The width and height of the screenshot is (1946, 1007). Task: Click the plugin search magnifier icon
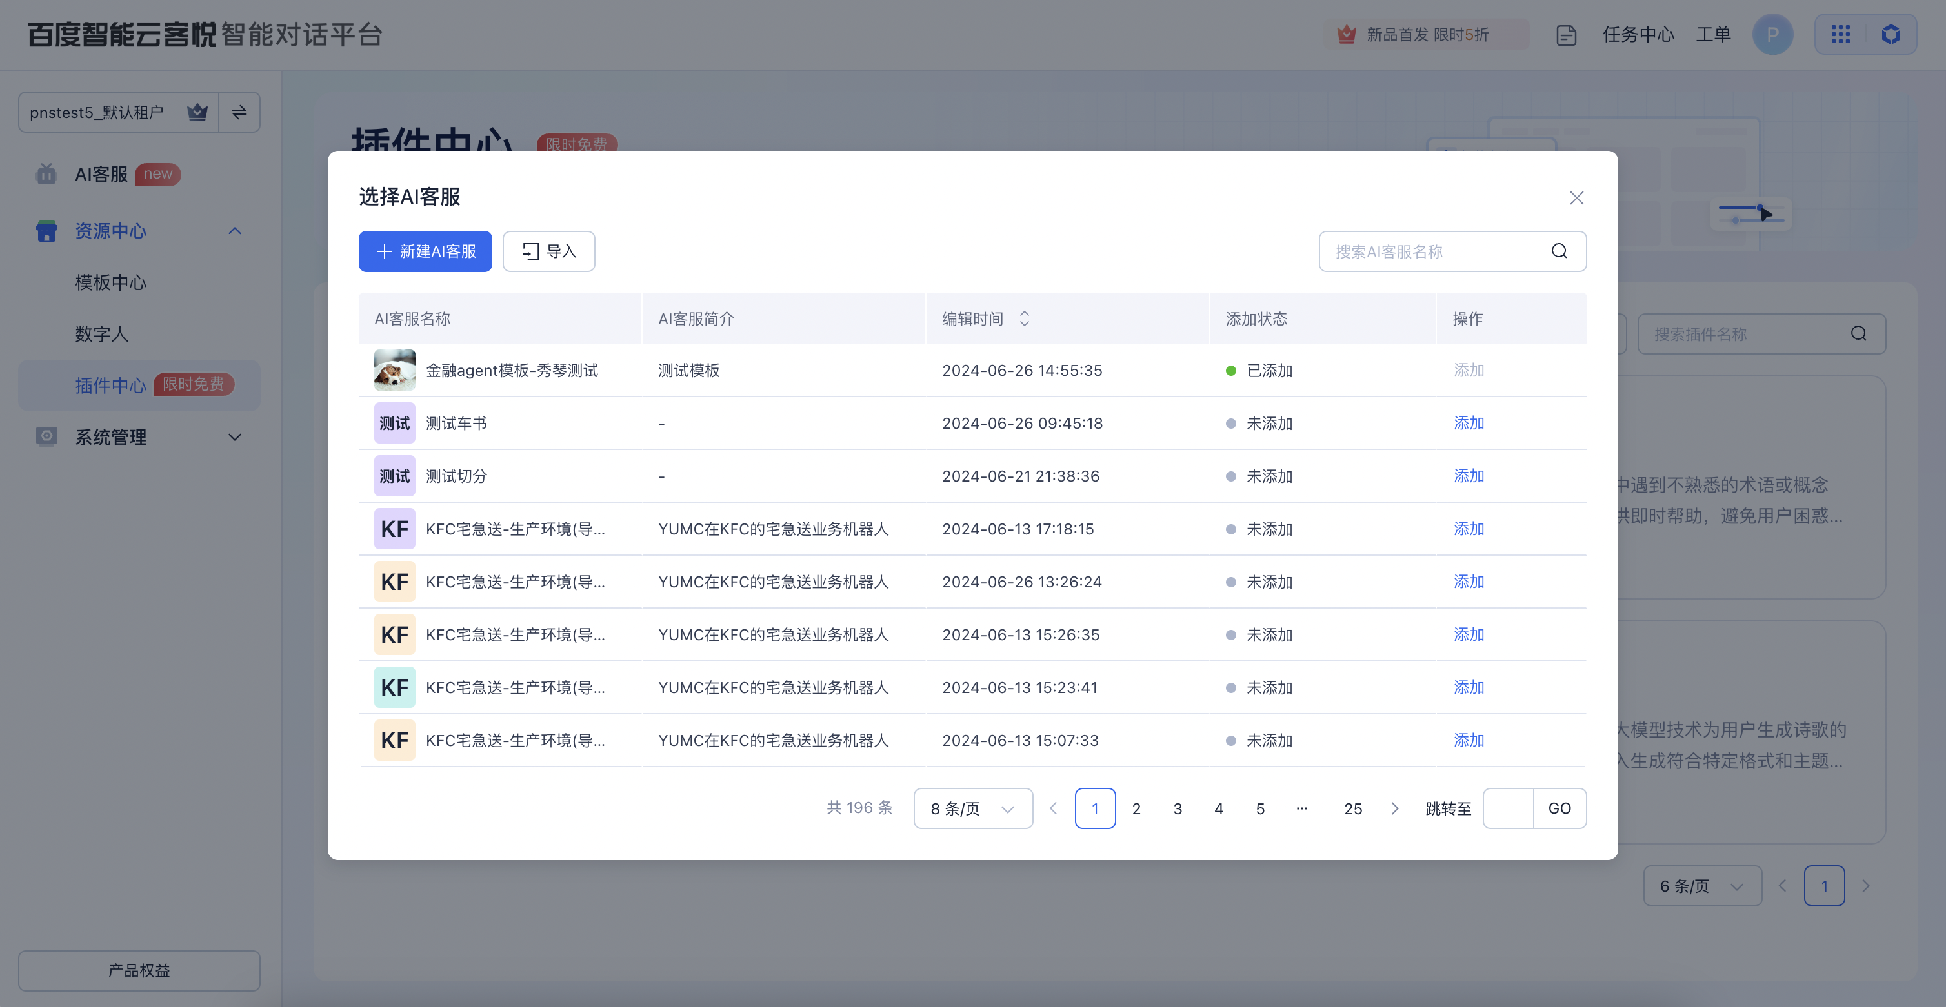1858,334
